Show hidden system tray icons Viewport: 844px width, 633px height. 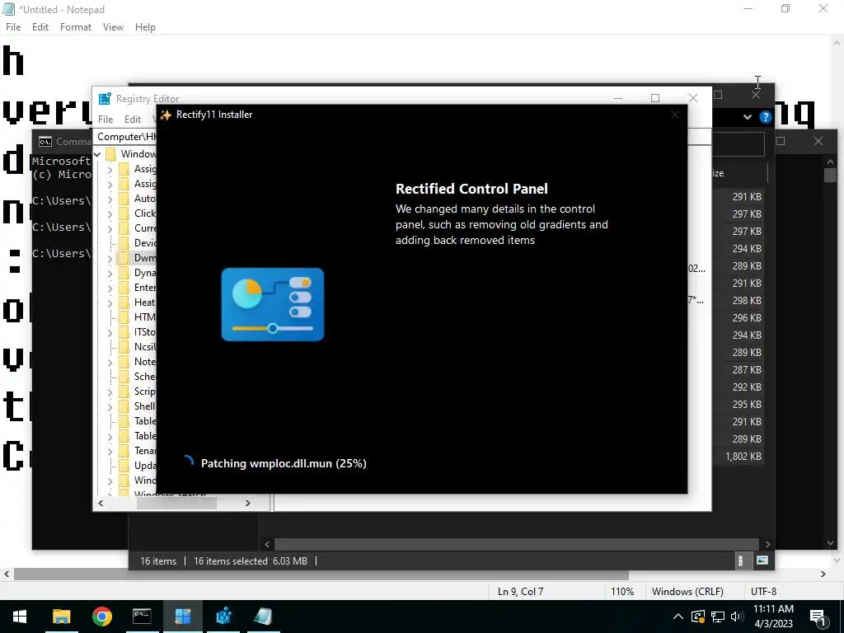(678, 617)
